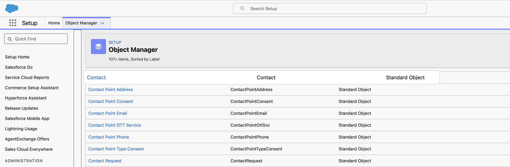Focus the Search Setup field
Screen dimensions: 510x167
tap(330, 8)
